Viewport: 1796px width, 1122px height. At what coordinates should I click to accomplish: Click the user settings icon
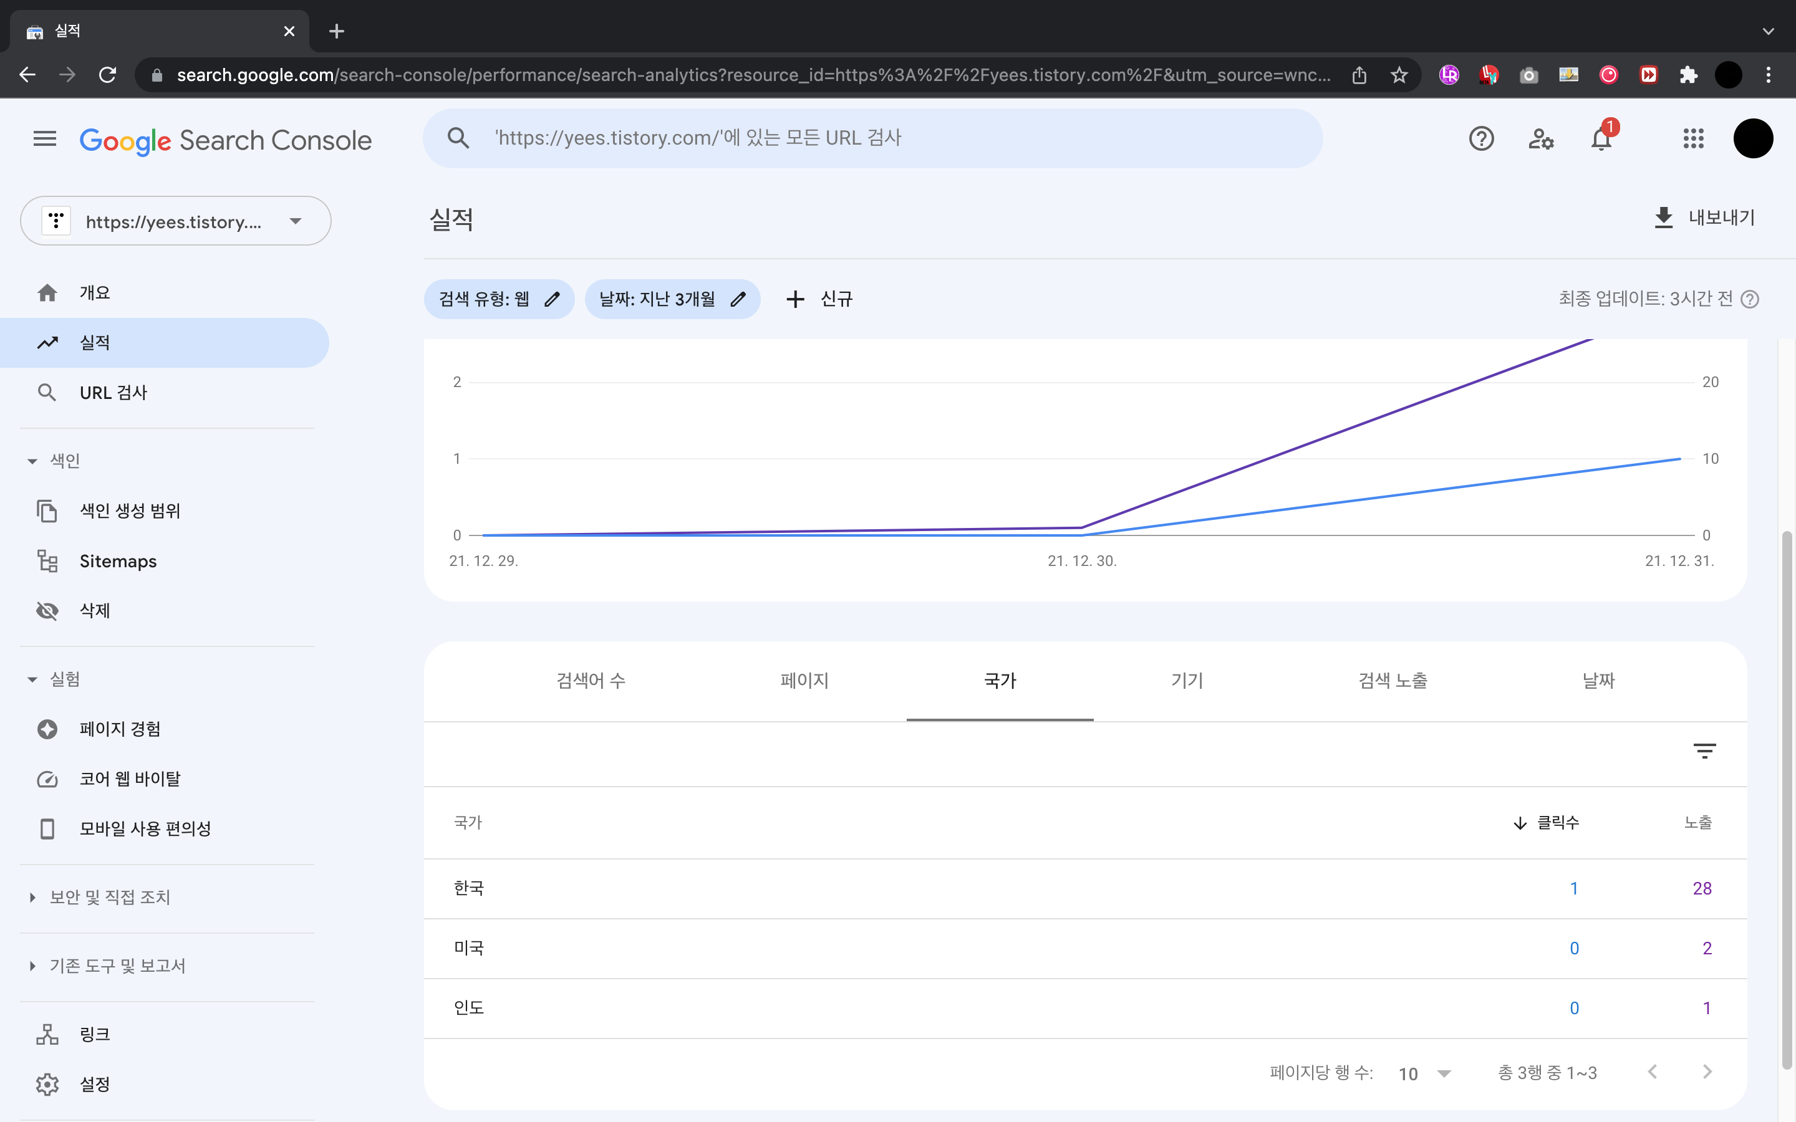click(x=1541, y=139)
